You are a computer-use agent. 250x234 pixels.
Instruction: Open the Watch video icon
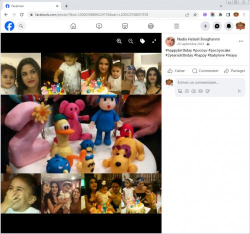[x=99, y=26]
